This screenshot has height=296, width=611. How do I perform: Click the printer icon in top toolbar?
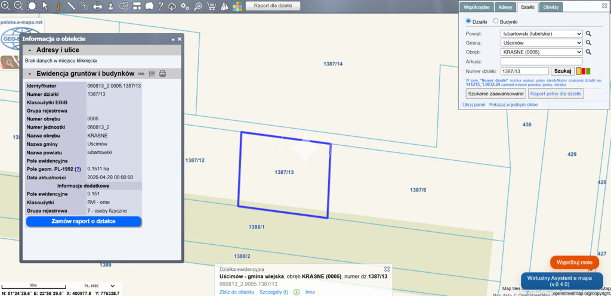pos(97,6)
